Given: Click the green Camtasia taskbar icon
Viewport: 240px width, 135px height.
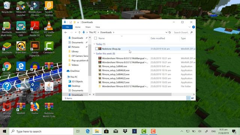Looking at the screenshot, I should [144, 131].
